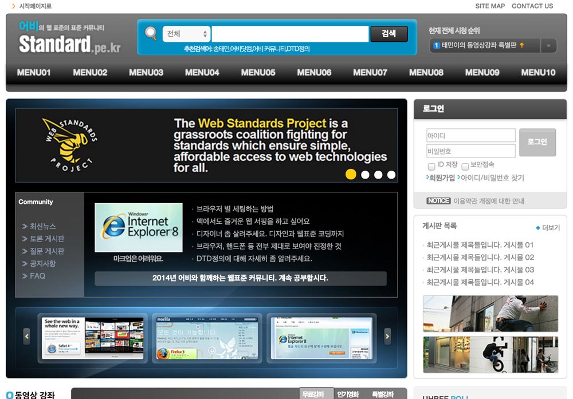Click recommended search term 송태민

click(x=221, y=49)
